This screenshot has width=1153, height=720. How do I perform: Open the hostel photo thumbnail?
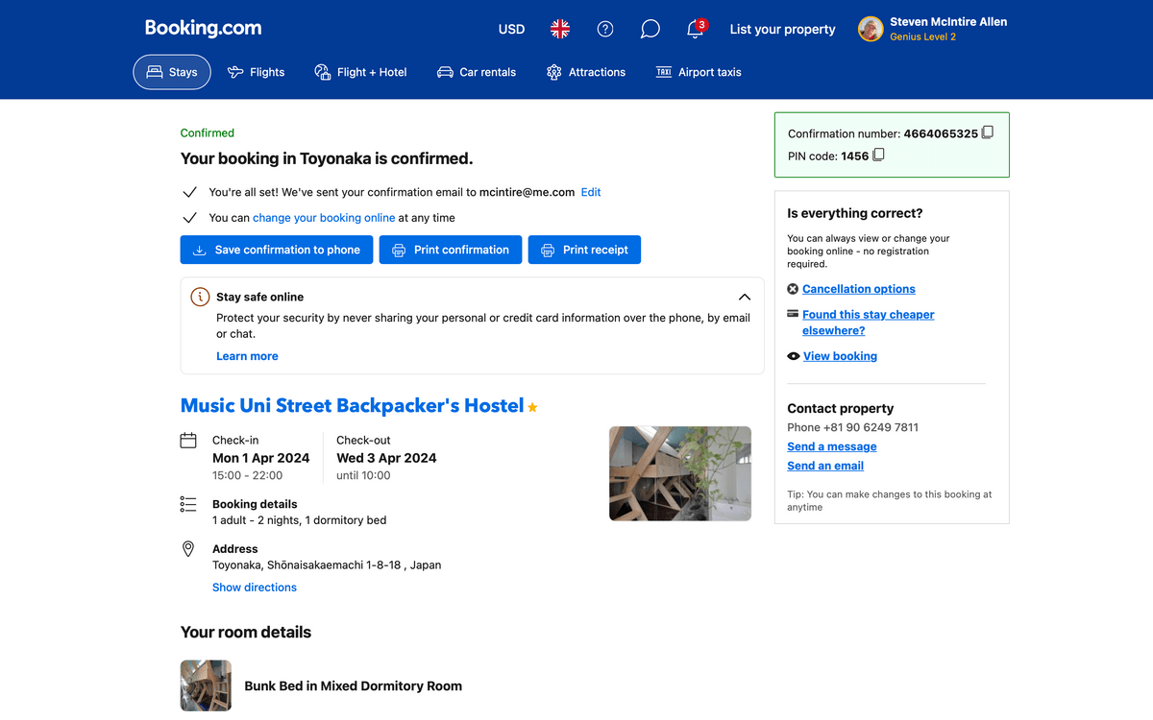click(680, 473)
